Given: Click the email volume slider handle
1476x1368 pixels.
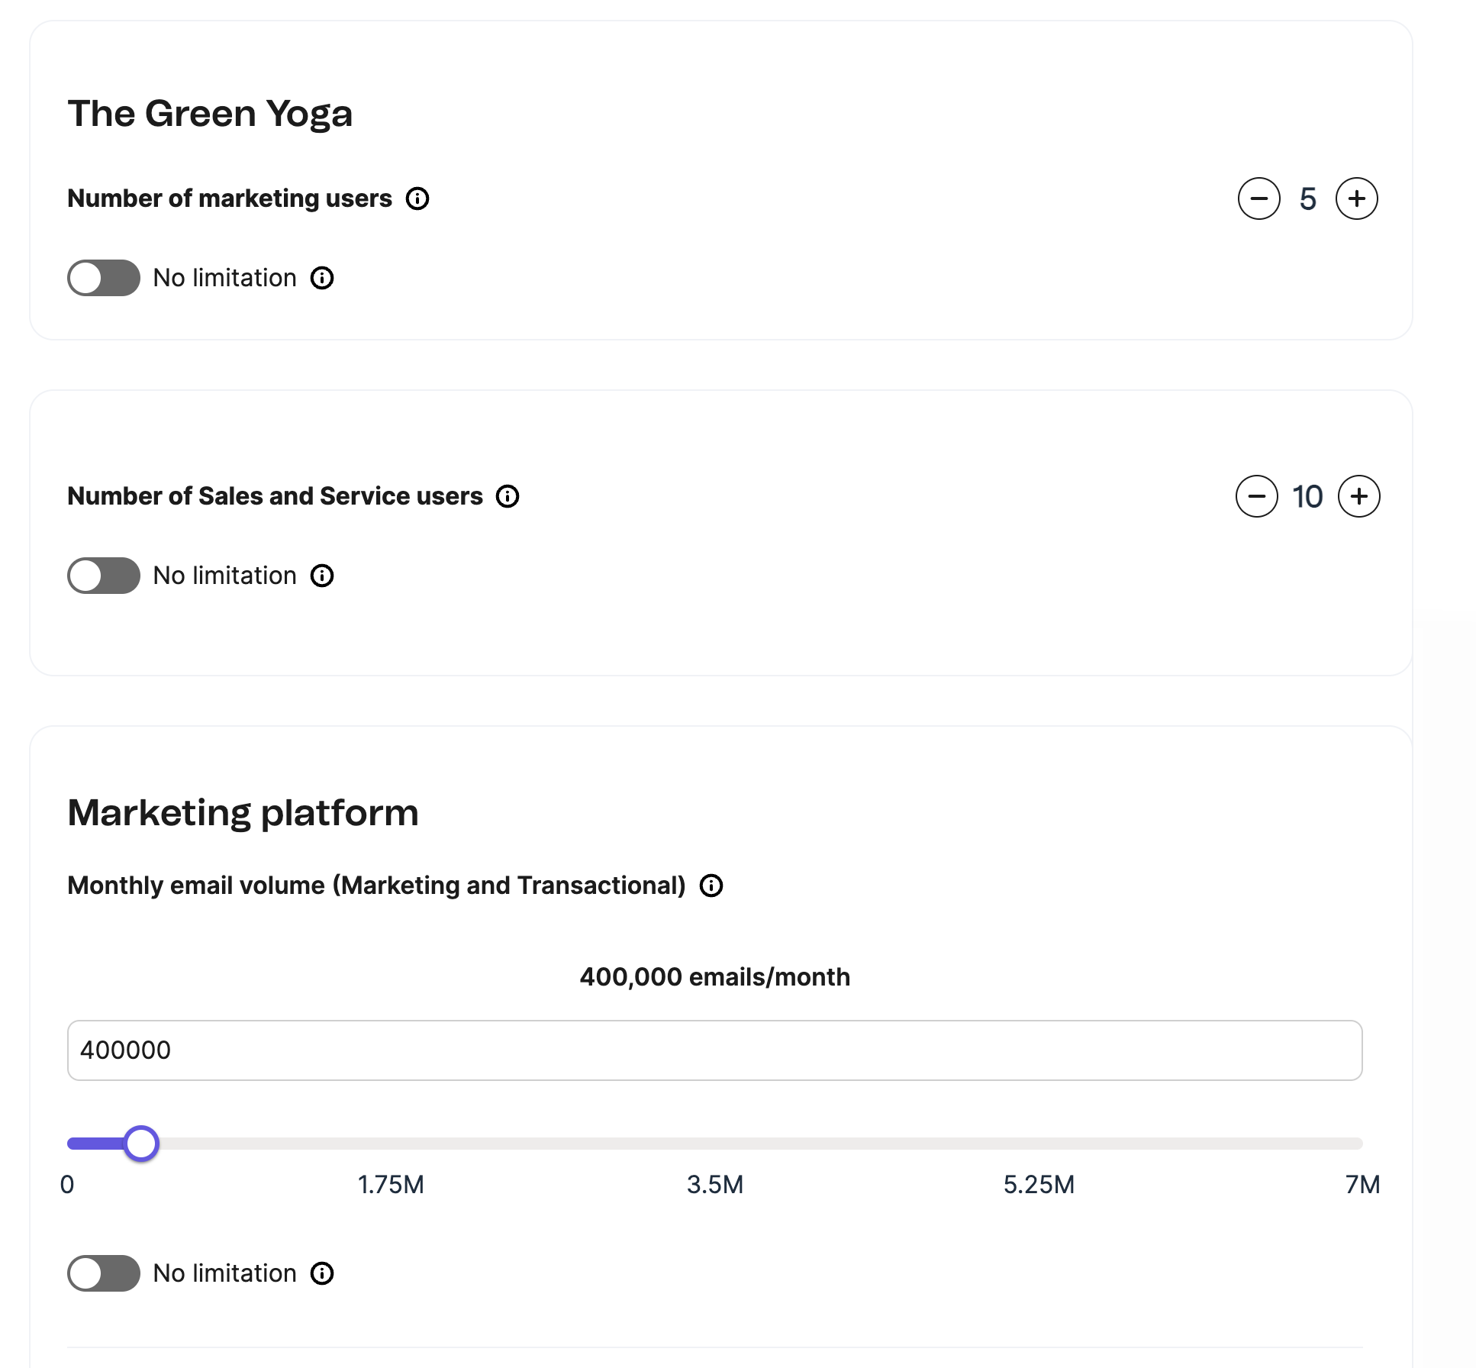Looking at the screenshot, I should [x=141, y=1144].
